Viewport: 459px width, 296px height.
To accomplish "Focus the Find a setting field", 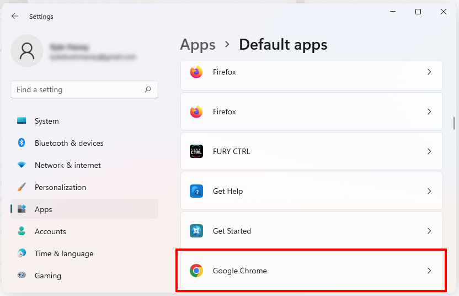I will click(x=84, y=89).
